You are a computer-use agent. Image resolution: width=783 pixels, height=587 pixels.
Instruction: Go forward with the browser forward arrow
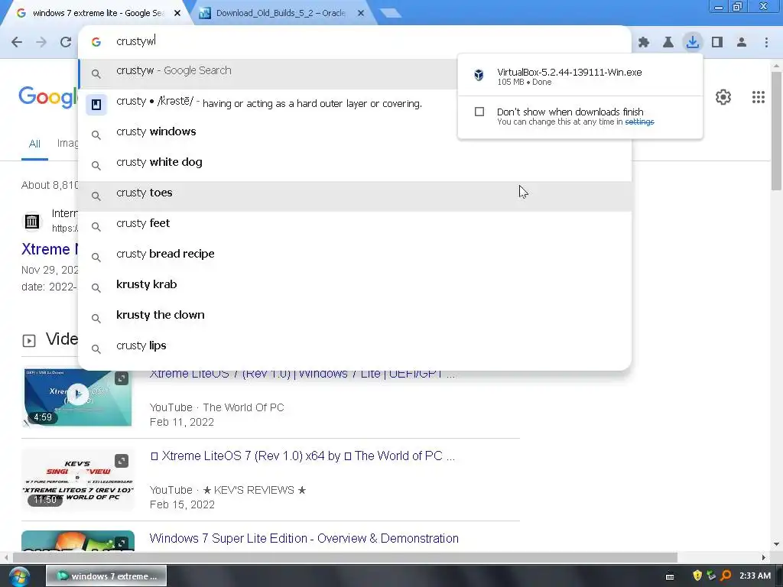(41, 42)
